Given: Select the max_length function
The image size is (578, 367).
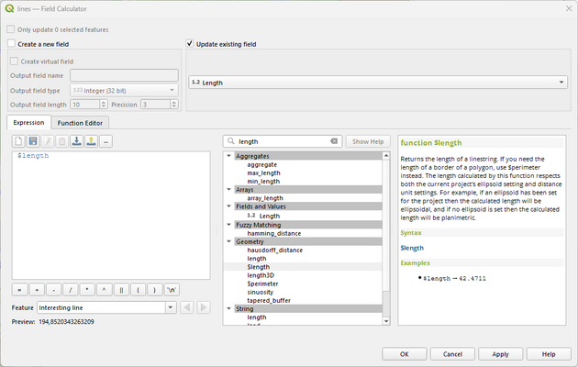Looking at the screenshot, I should pos(263,172).
